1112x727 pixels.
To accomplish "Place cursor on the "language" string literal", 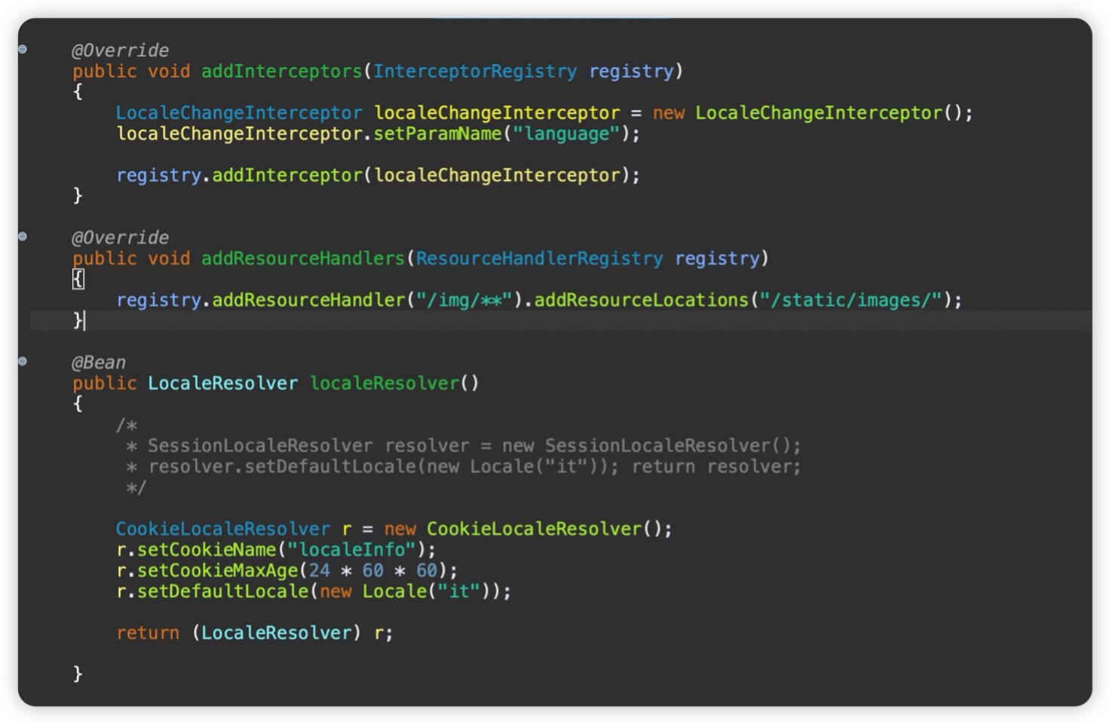I will coord(566,134).
